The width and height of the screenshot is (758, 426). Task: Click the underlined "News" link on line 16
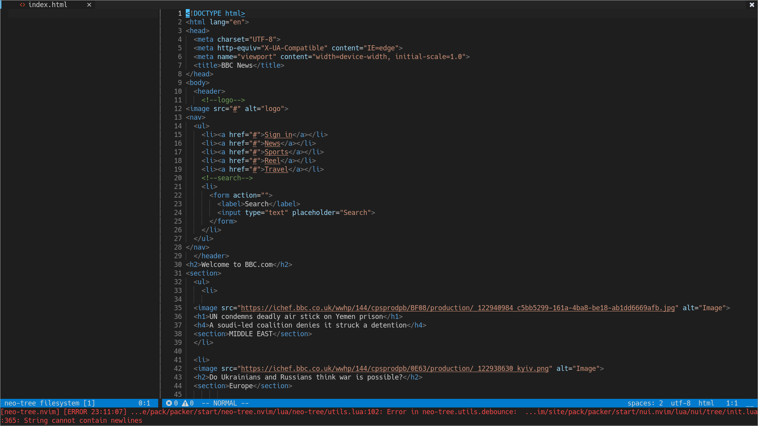[x=272, y=143]
